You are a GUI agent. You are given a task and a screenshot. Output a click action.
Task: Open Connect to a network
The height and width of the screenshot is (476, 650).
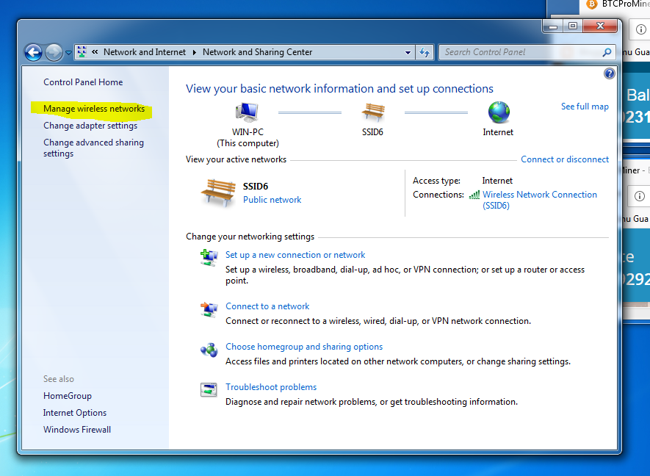click(267, 306)
